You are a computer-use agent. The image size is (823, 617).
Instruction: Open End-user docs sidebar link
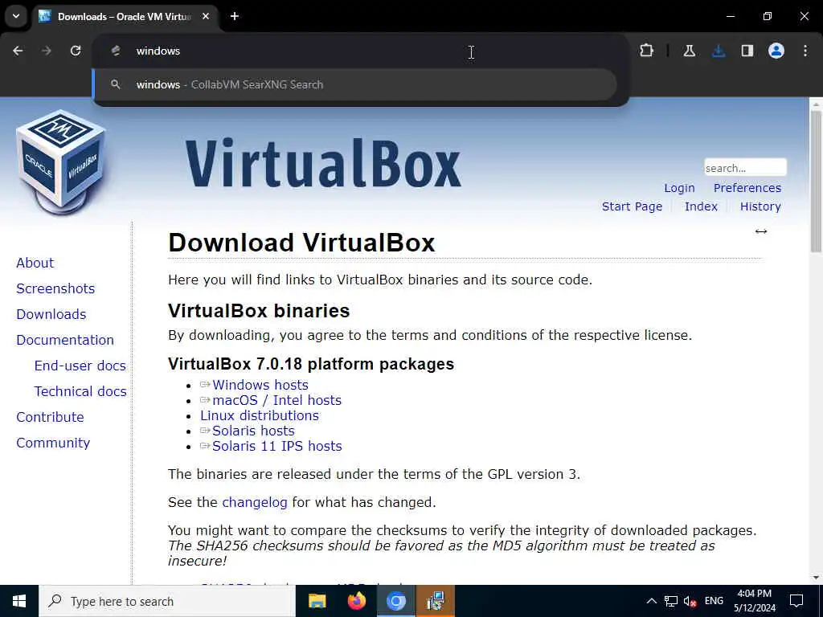tap(80, 366)
